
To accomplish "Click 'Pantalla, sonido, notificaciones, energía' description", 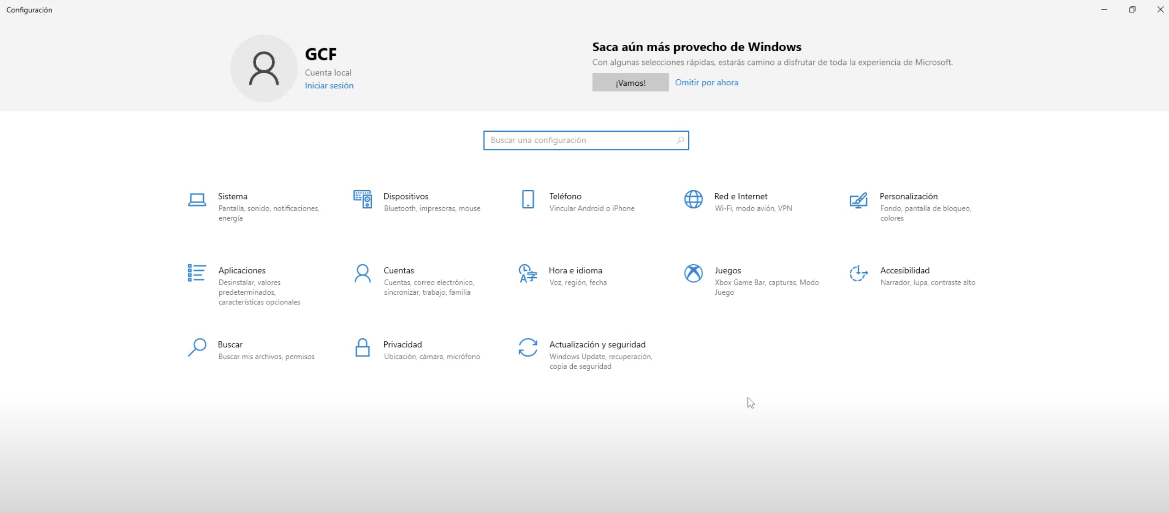I will pyautogui.click(x=268, y=213).
